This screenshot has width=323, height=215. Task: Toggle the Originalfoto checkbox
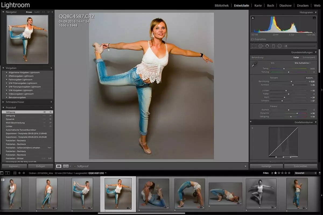[252, 39]
